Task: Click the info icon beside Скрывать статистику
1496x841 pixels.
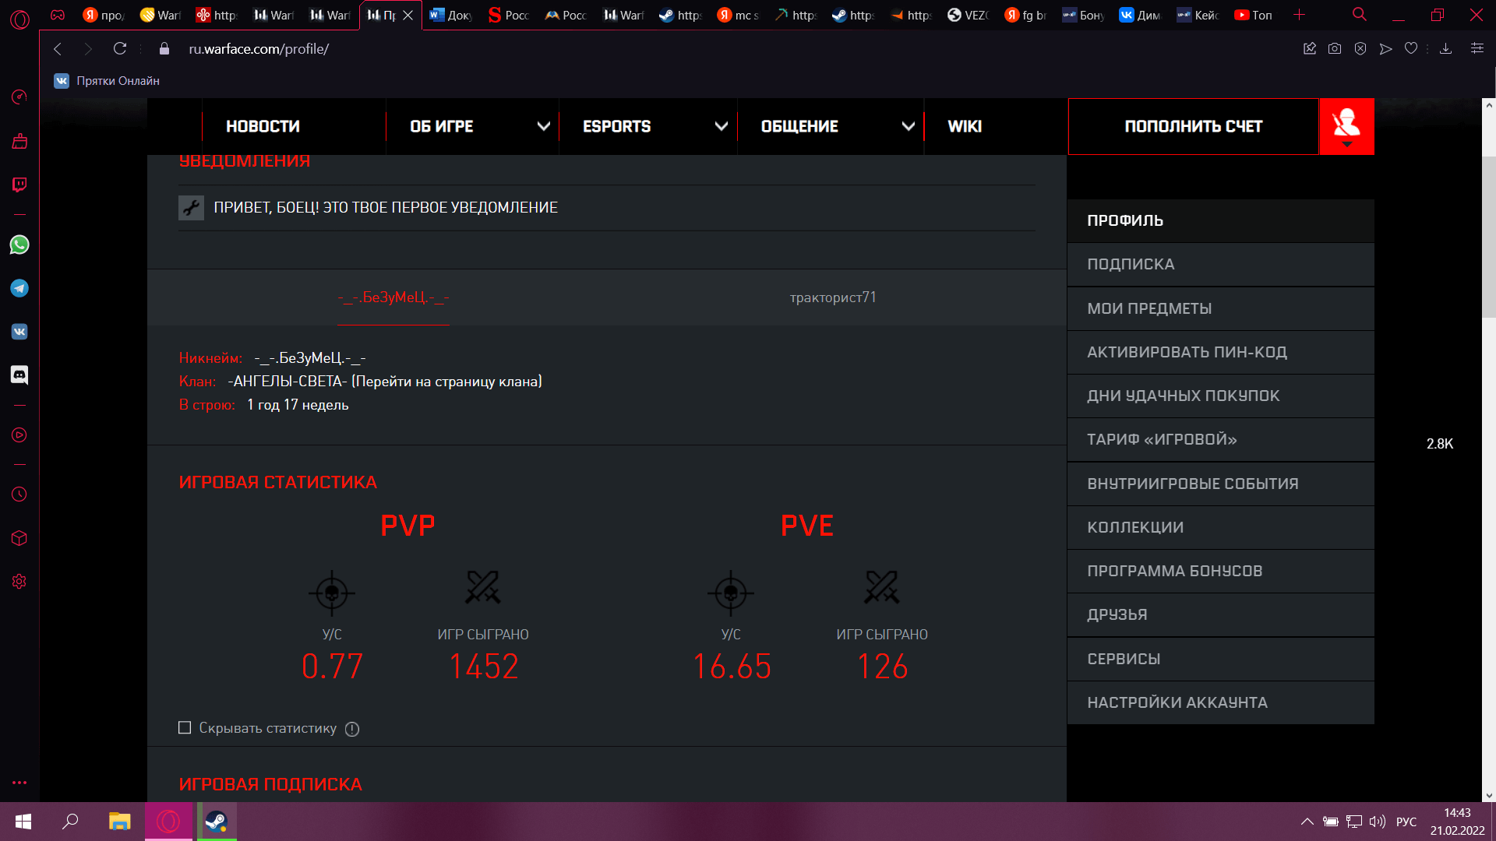Action: (x=352, y=729)
